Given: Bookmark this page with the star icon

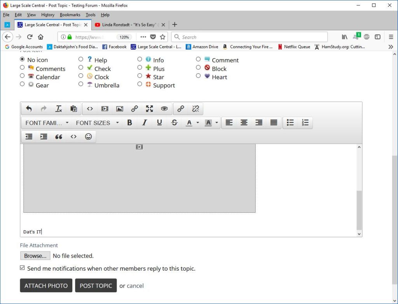Looking at the screenshot, I should [163, 37].
